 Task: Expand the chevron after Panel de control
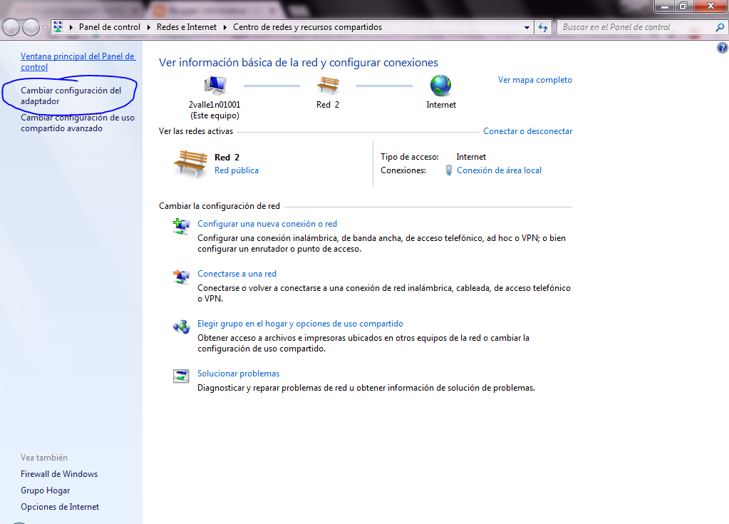(149, 27)
